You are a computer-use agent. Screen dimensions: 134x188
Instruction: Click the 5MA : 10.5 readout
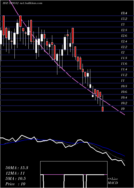[x=16, y=179]
